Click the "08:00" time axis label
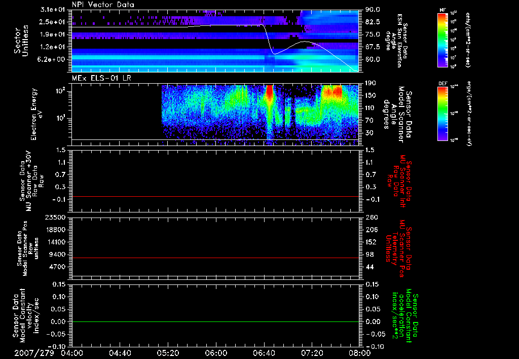The height and width of the screenshot is (359, 519). coord(360,353)
